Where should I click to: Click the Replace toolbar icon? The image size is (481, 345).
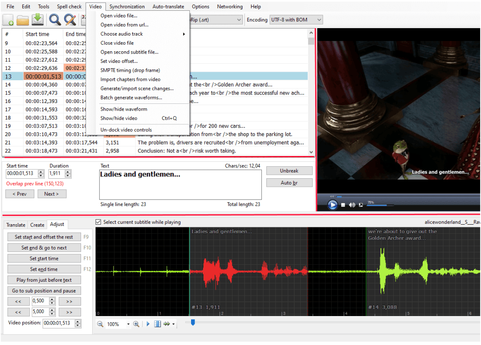(x=70, y=20)
